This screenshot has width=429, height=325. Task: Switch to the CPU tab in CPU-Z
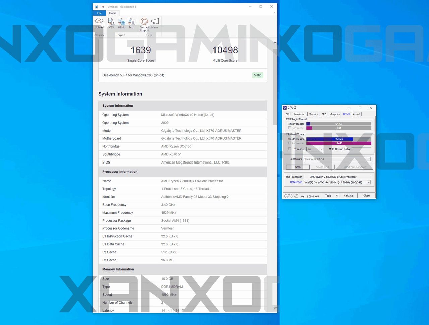(288, 114)
